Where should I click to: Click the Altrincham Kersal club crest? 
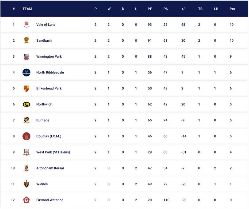pos(26,168)
